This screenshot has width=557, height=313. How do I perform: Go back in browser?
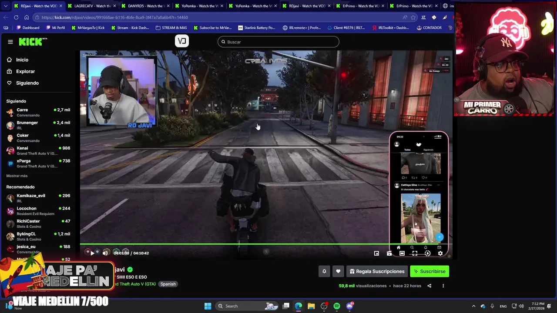point(6,17)
